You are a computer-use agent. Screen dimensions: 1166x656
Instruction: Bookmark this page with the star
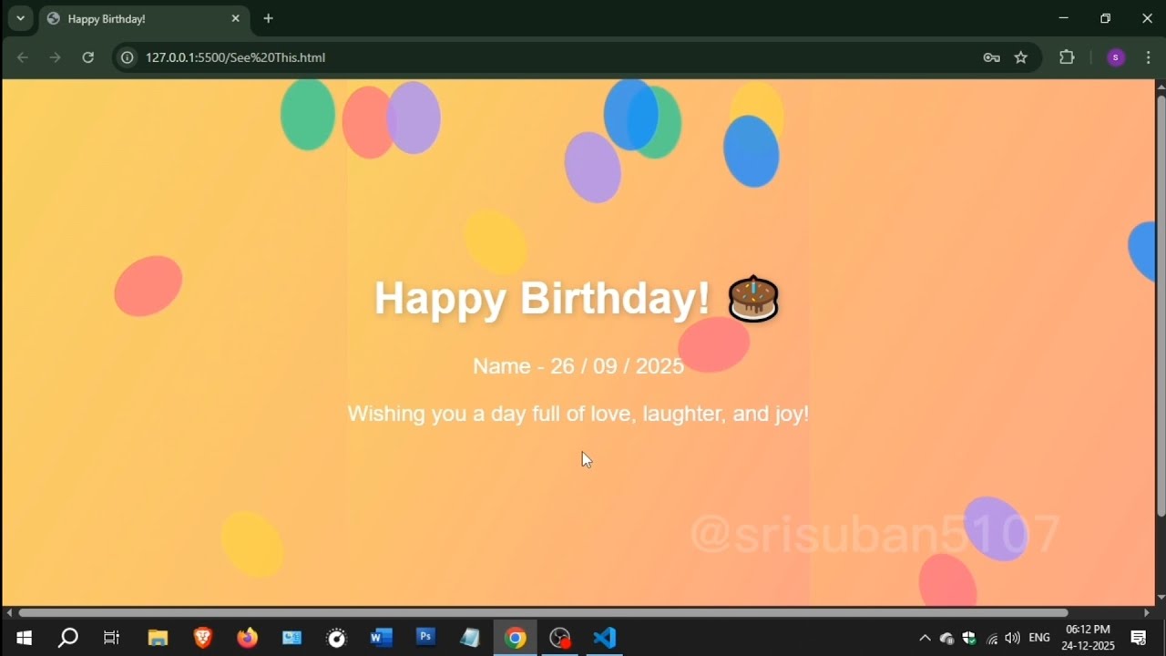tap(1021, 57)
